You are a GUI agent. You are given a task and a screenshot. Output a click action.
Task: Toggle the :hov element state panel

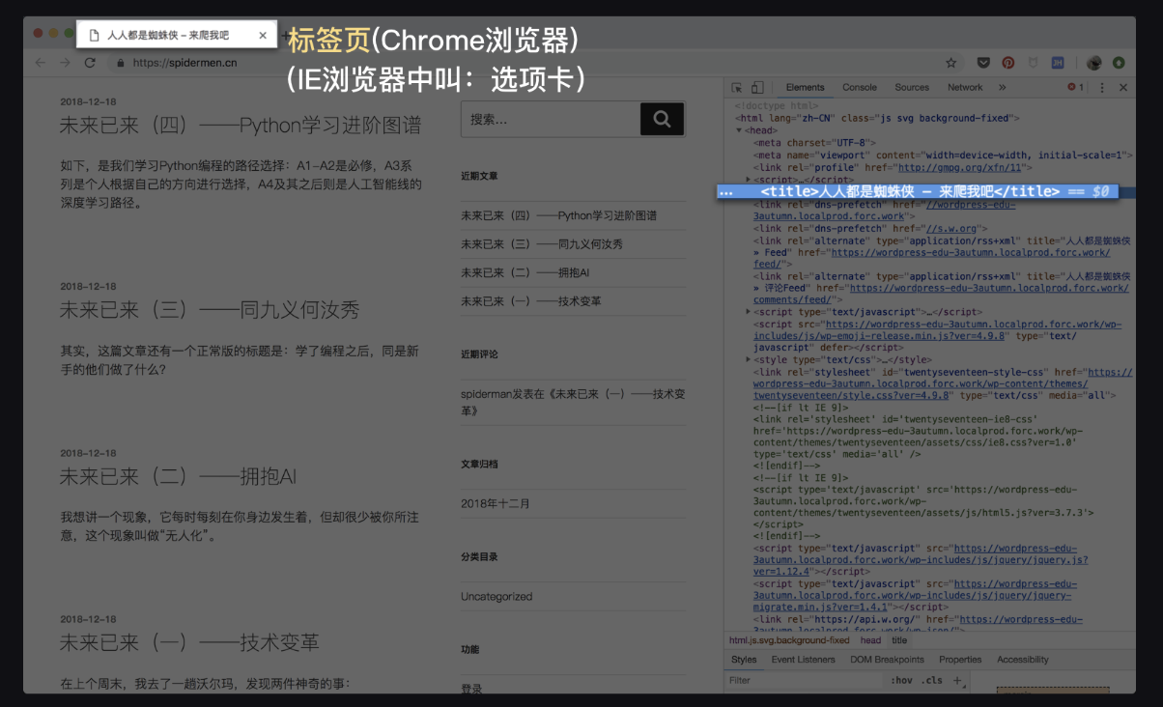point(902,680)
